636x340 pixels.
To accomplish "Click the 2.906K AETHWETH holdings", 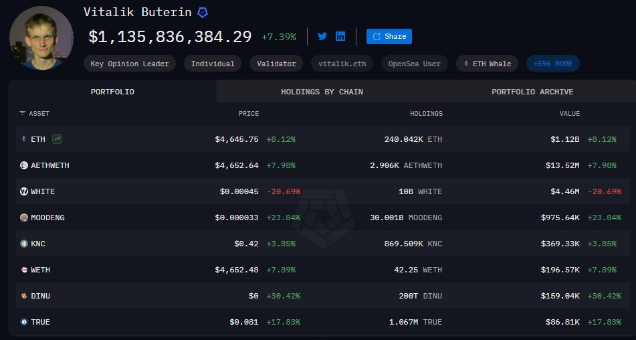I will (406, 165).
